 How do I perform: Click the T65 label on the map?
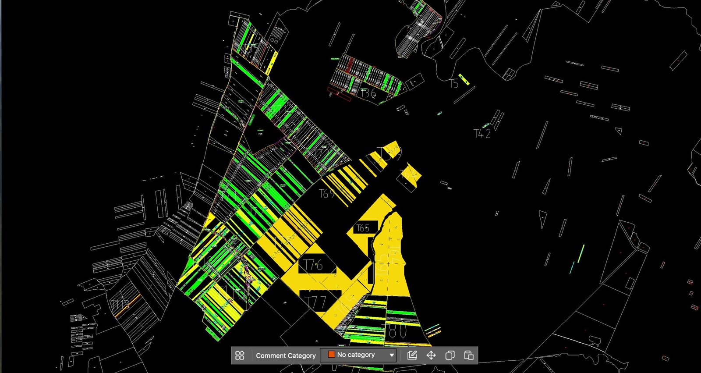(363, 228)
